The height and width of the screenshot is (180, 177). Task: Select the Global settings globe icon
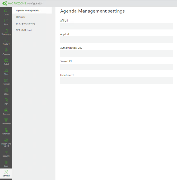coord(6,60)
